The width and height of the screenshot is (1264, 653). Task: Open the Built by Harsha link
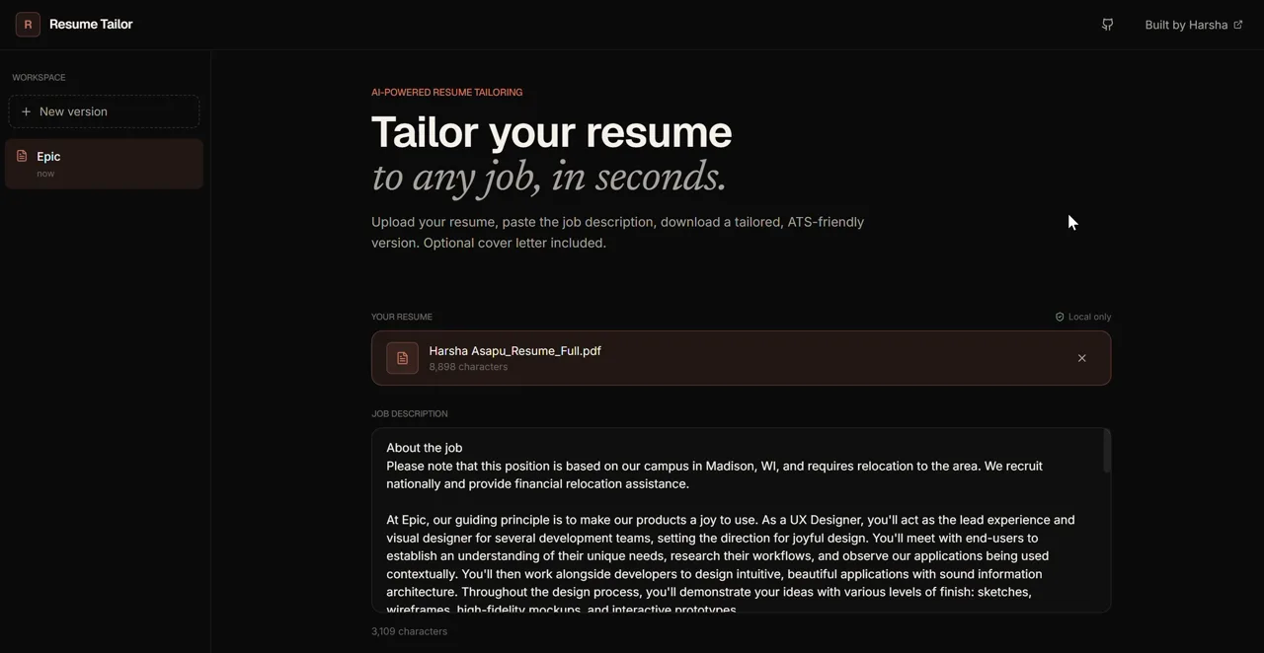[x=1194, y=25]
